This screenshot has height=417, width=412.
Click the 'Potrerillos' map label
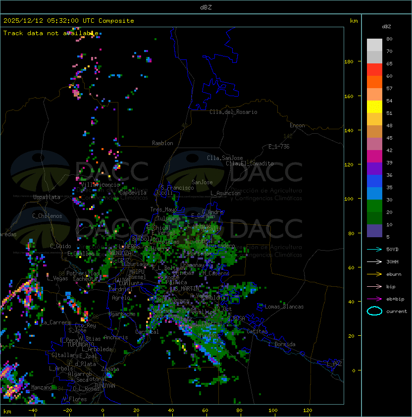[x=83, y=273]
